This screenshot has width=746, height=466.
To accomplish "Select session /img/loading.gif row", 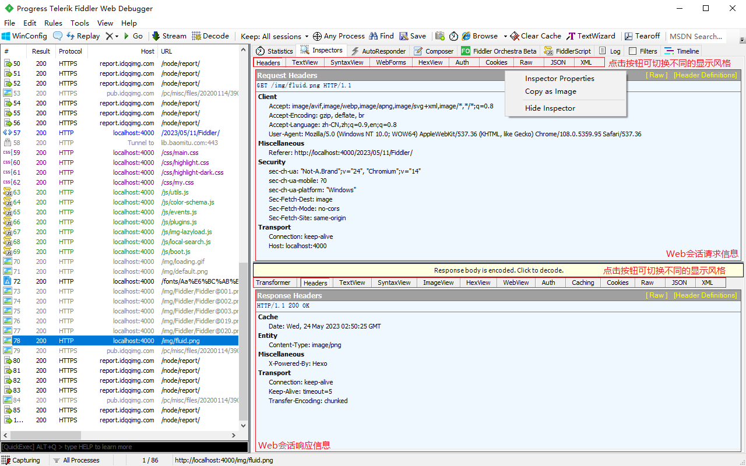I will click(119, 262).
